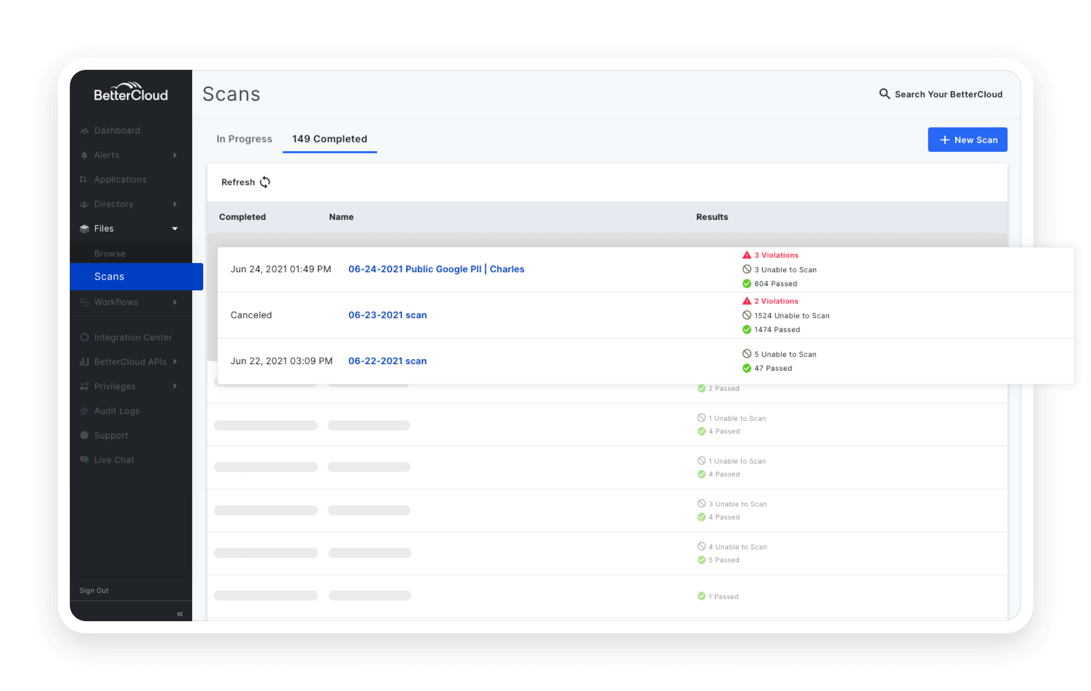Open 06-24-2021 Public Google PII | Charles scan

pyautogui.click(x=436, y=269)
